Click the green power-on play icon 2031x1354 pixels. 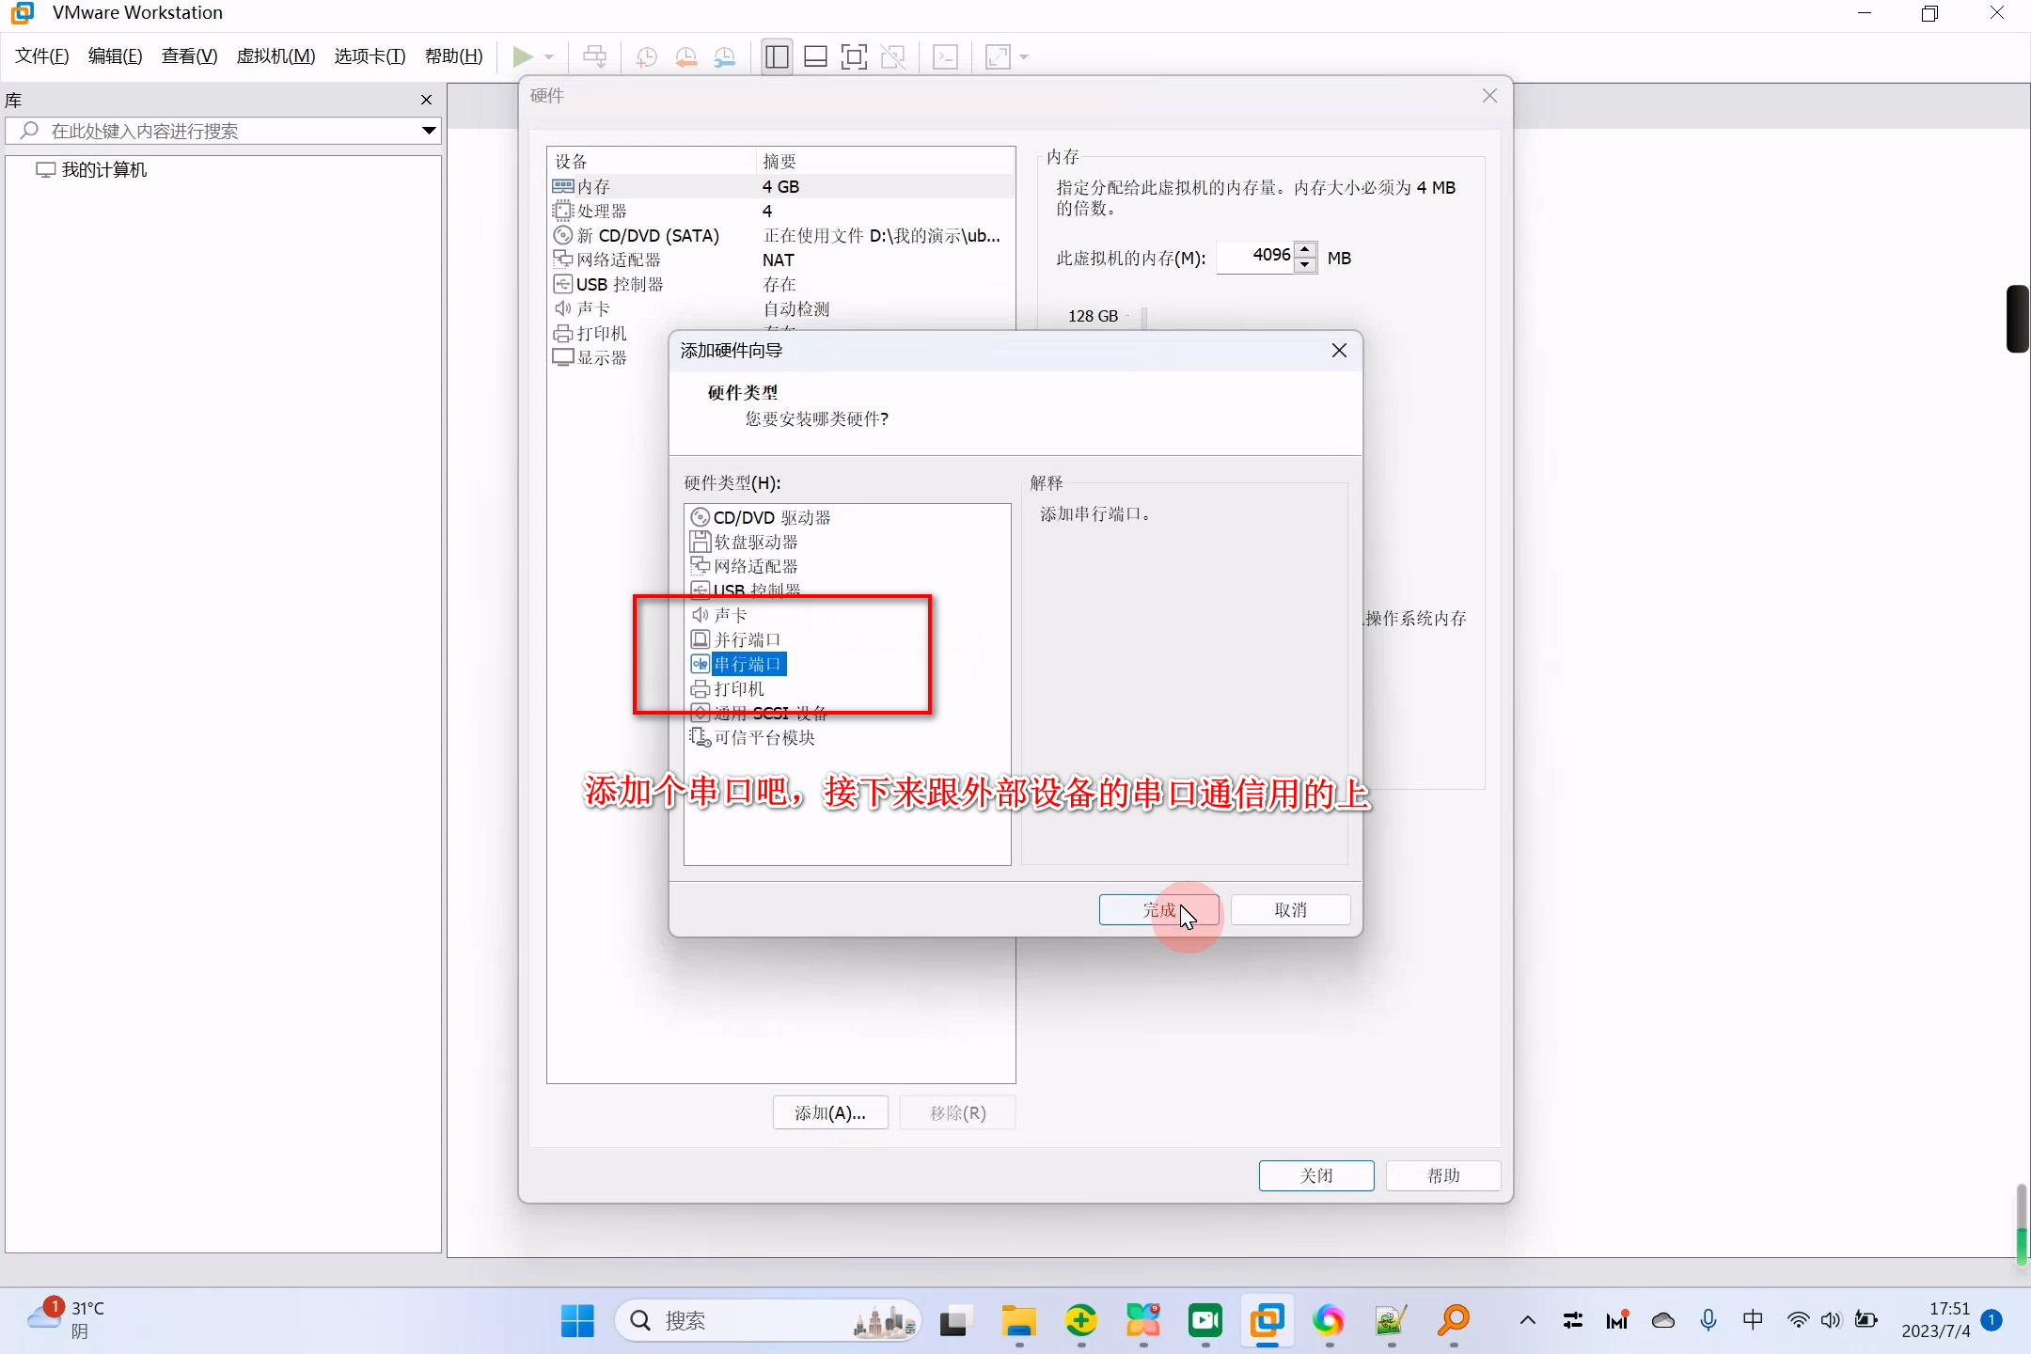click(x=522, y=57)
